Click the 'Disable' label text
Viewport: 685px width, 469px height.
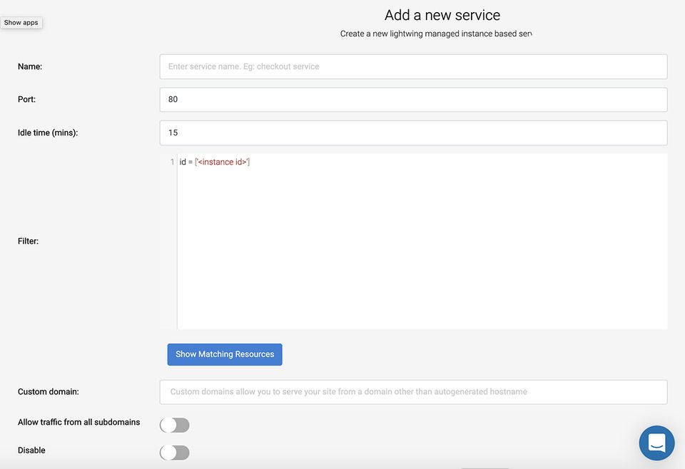pyautogui.click(x=31, y=450)
